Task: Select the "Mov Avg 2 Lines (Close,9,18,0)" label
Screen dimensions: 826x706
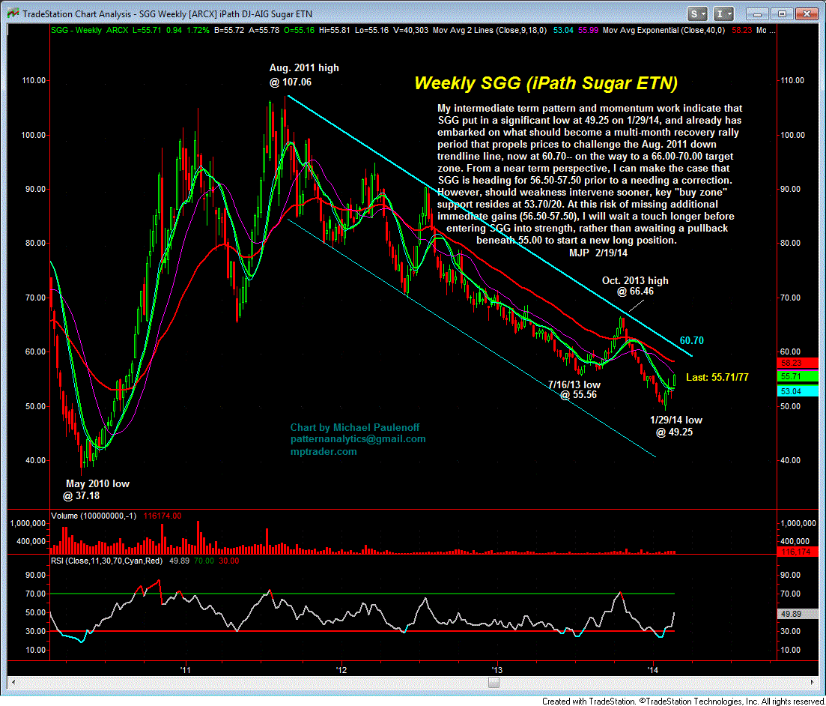Action: point(490,31)
